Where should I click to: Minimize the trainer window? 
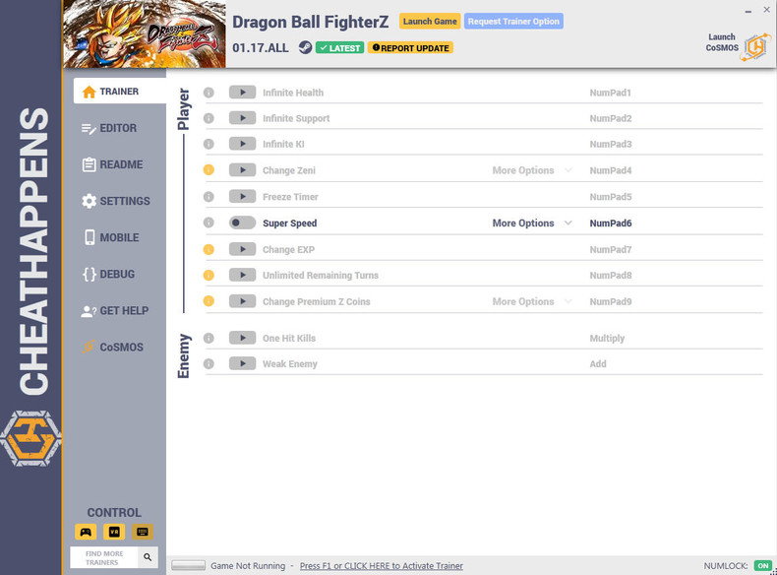(x=747, y=10)
